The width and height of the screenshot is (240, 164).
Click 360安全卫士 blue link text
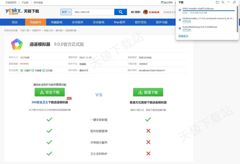[x=40, y=102]
